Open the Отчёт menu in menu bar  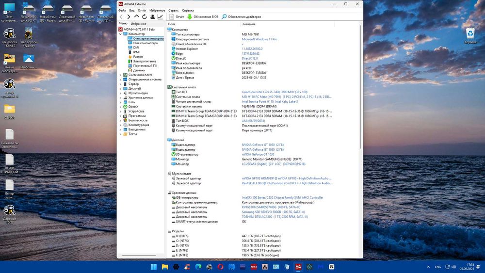[x=142, y=10]
